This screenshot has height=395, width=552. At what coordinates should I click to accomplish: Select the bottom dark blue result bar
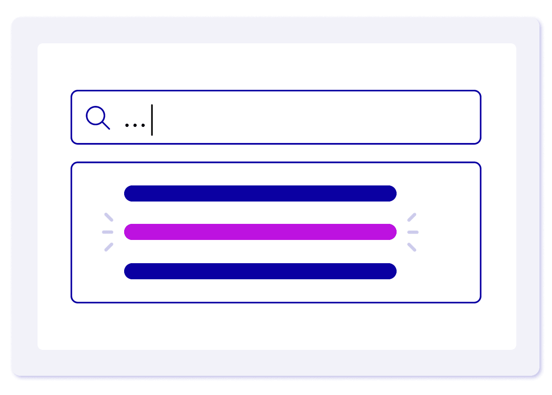click(x=260, y=271)
